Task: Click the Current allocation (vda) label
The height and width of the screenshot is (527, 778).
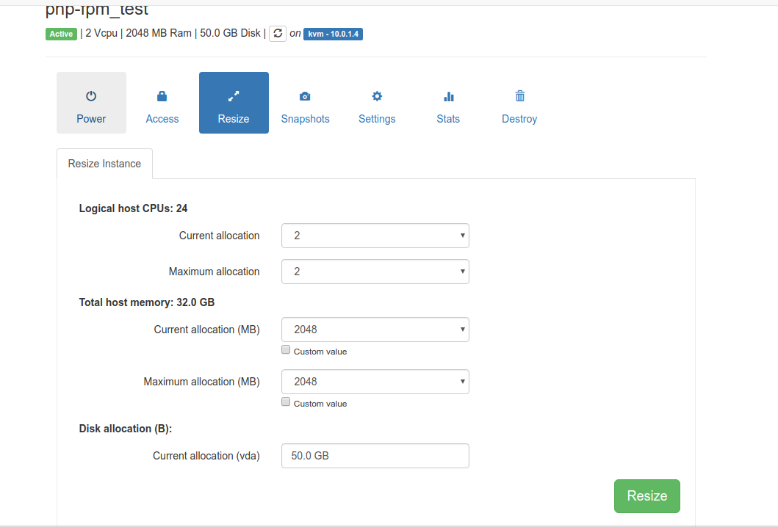Action: click(206, 456)
